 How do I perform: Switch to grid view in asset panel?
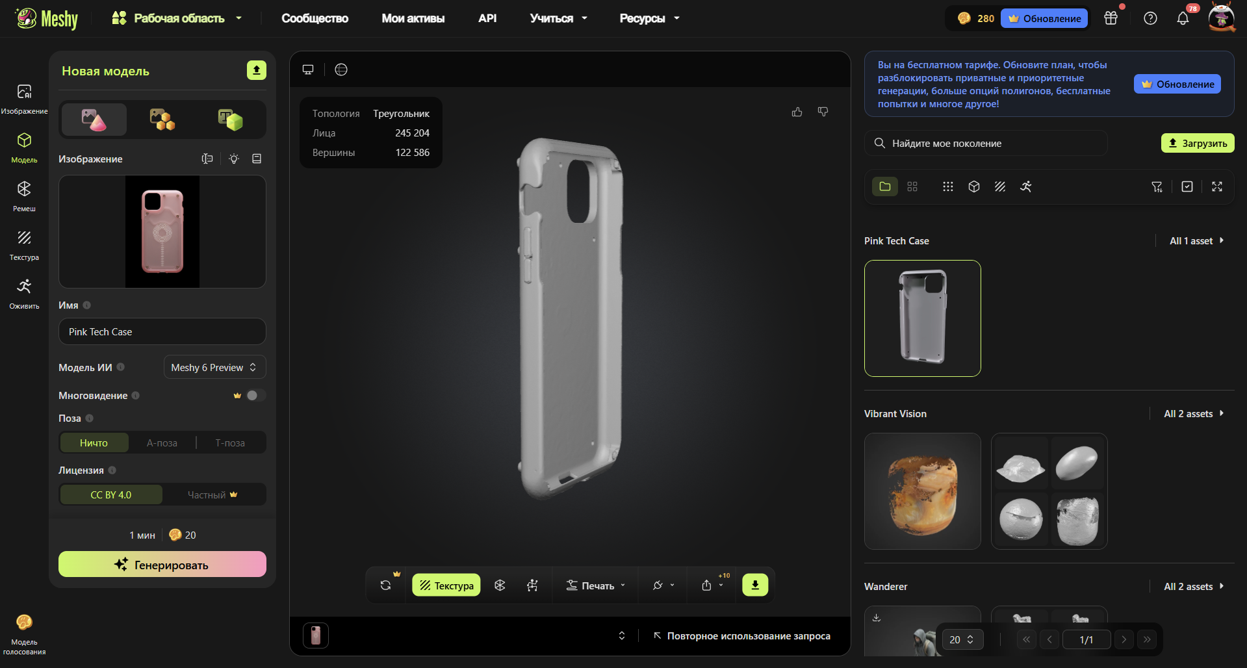point(912,186)
